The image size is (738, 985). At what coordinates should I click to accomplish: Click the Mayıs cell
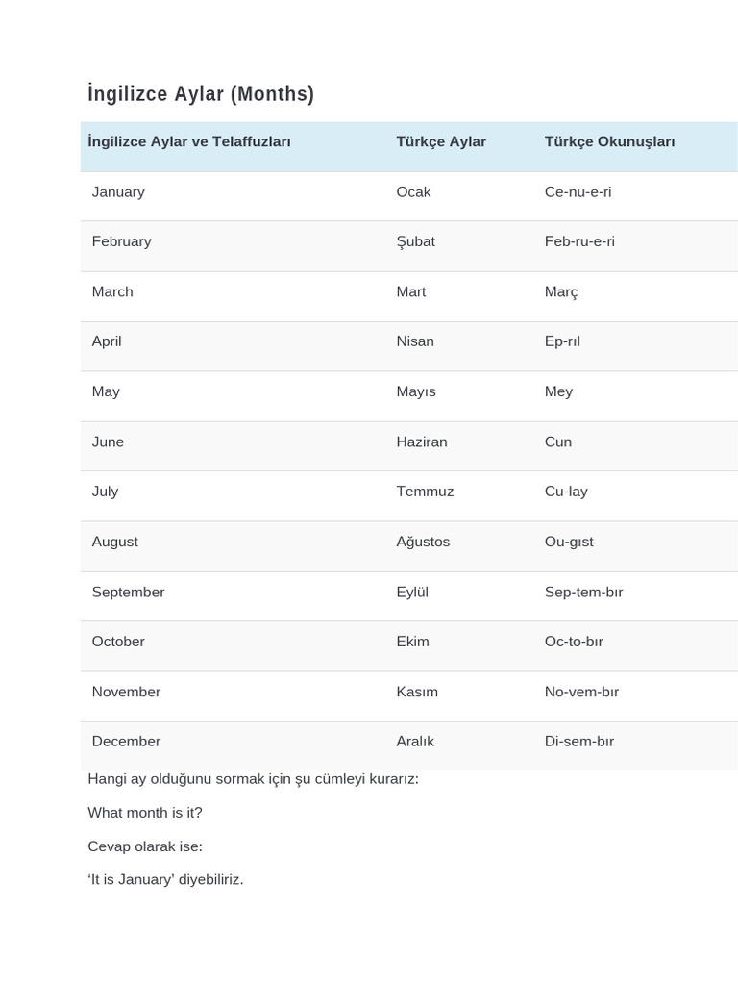(x=416, y=391)
